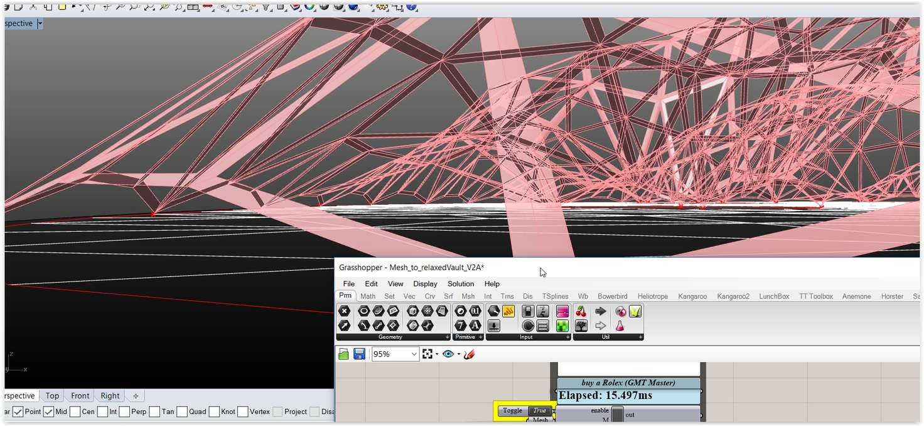Select the yellow Graph Mapper icon
Viewport: 924px width, 426px height.
pyautogui.click(x=508, y=311)
